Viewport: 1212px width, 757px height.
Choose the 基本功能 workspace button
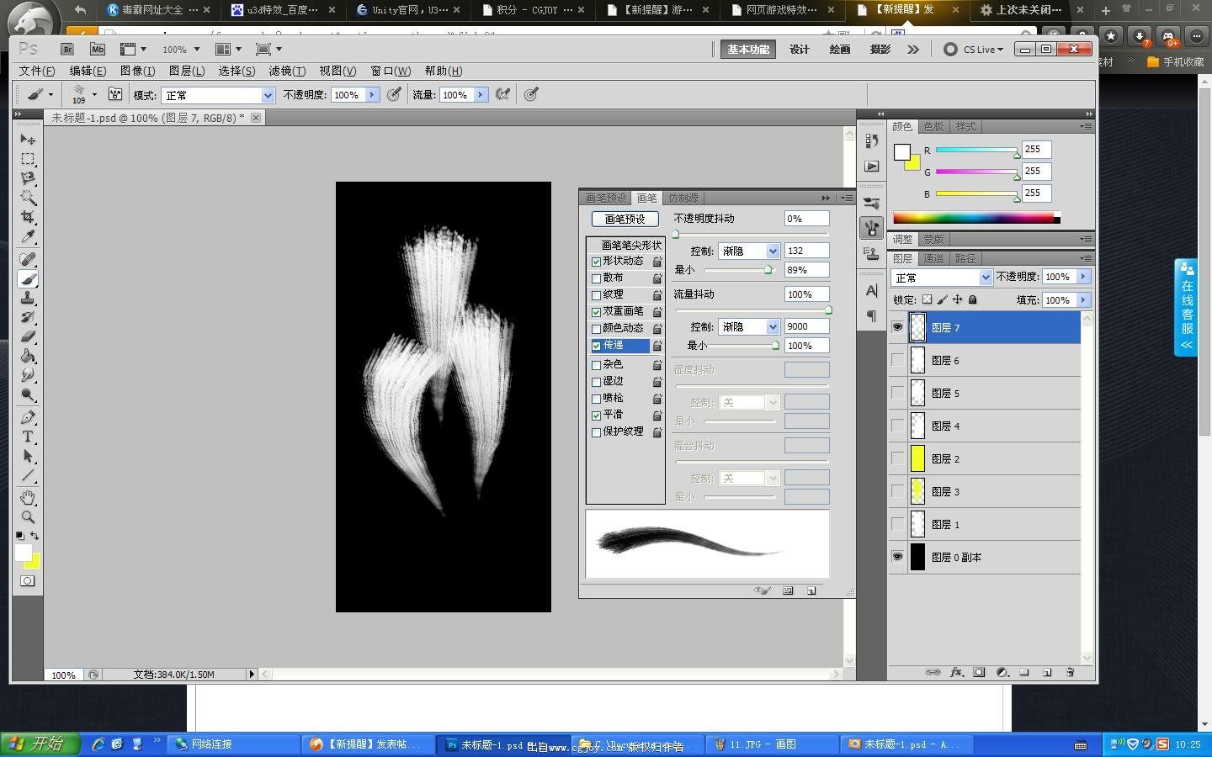748,50
